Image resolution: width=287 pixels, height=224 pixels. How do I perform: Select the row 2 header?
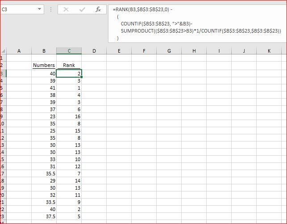[x=3, y=65]
